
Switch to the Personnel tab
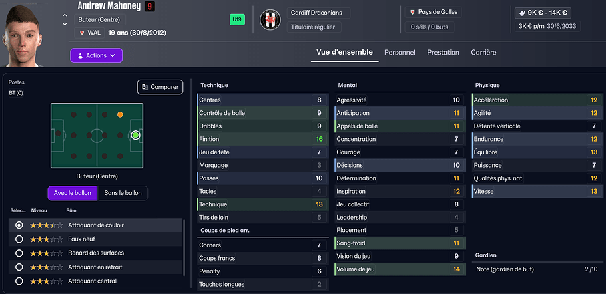coord(400,53)
